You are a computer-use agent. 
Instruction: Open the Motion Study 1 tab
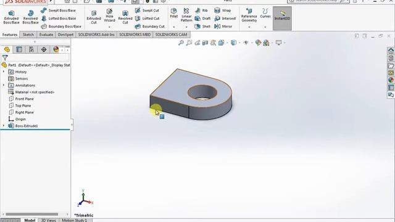[x=74, y=220]
